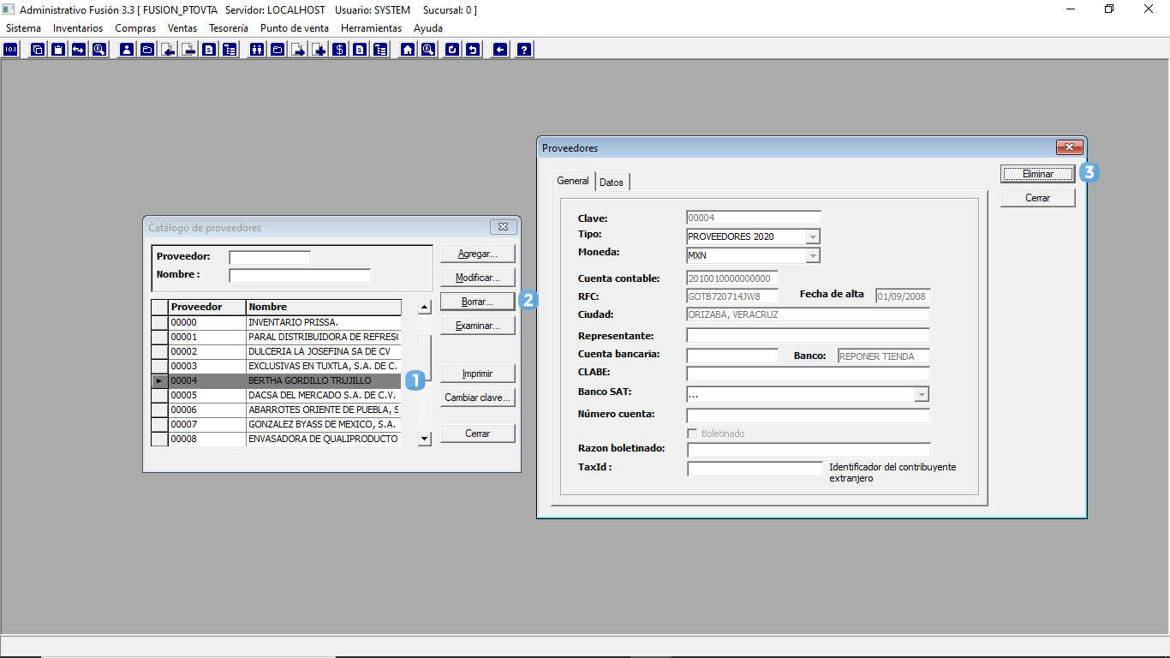The image size is (1170, 658).
Task: Select row GONZALEZ BYASS DE MEXICO
Action: click(x=276, y=424)
